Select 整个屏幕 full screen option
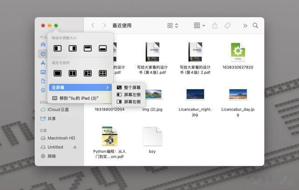Image resolution: width=299 pixels, height=190 pixels. click(129, 87)
